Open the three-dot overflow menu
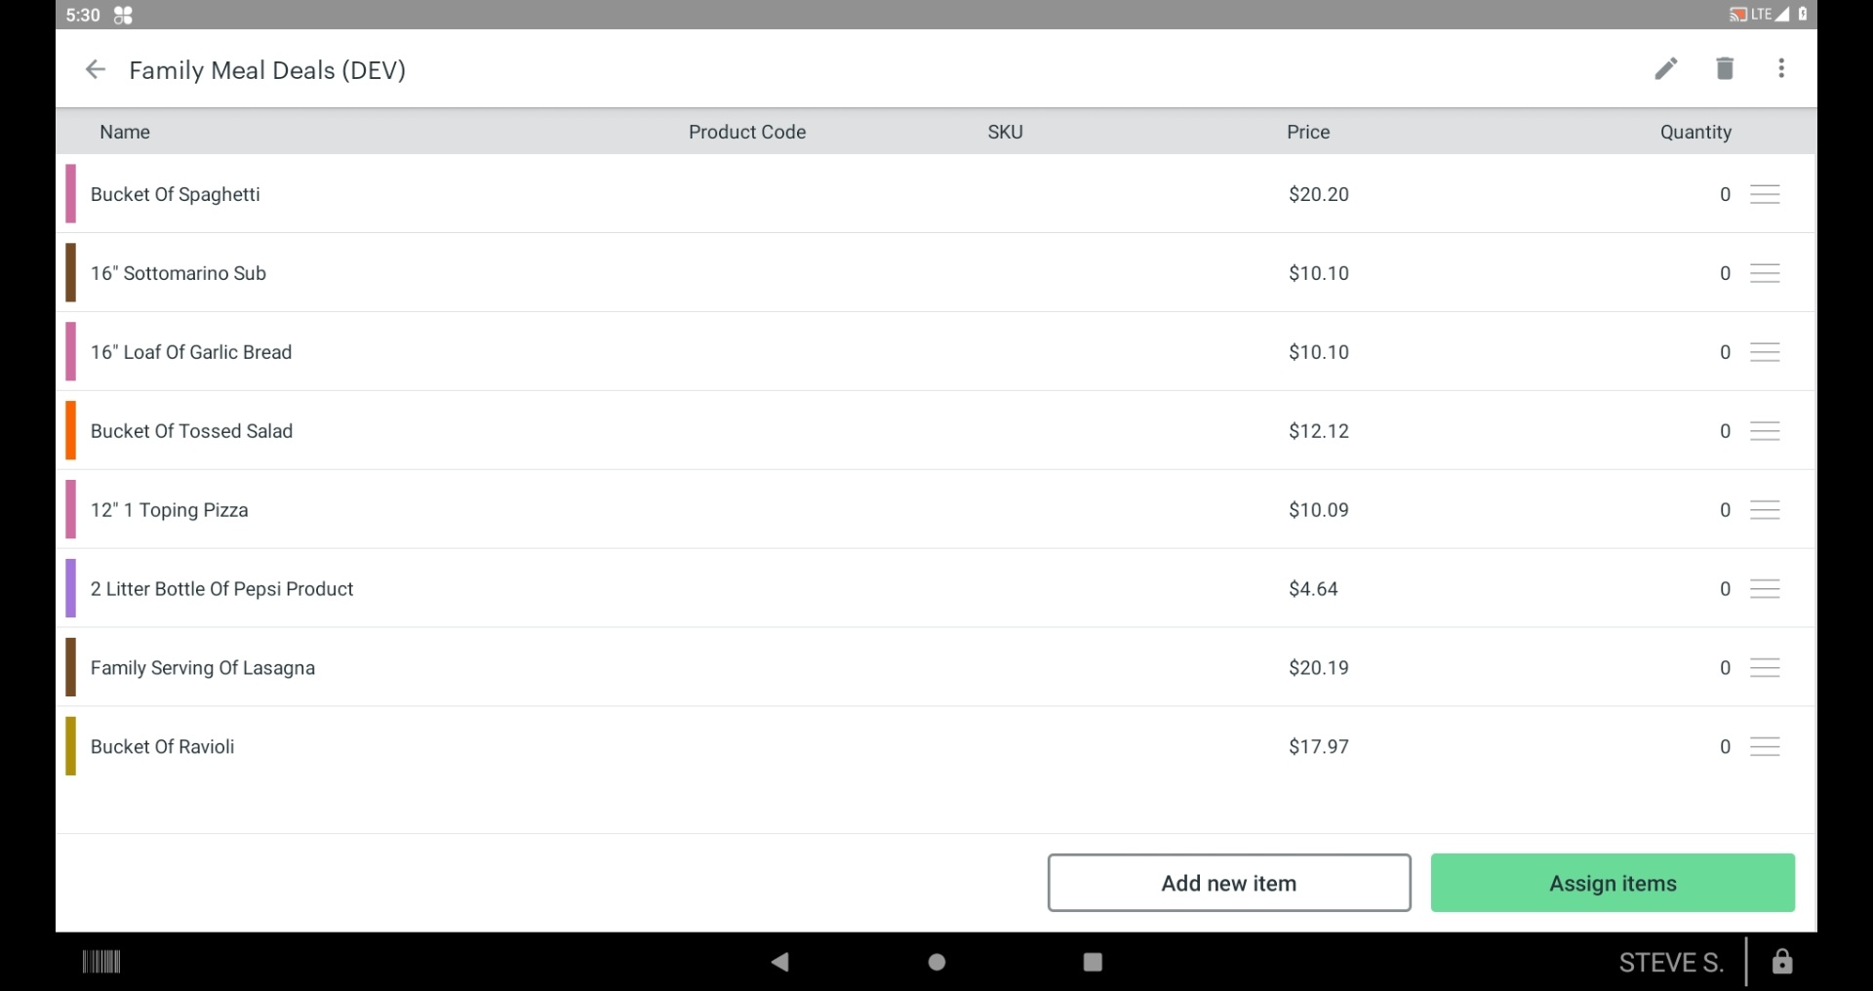The image size is (1873, 991). click(1781, 68)
